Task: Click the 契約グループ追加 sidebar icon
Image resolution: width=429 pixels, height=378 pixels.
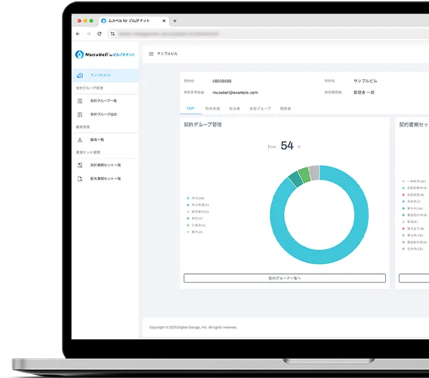Action: coord(80,114)
